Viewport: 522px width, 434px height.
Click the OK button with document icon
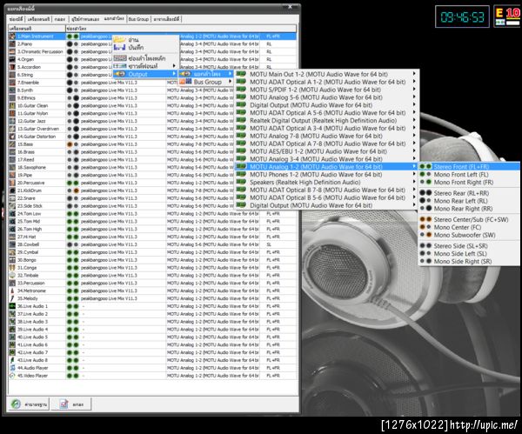[71, 404]
